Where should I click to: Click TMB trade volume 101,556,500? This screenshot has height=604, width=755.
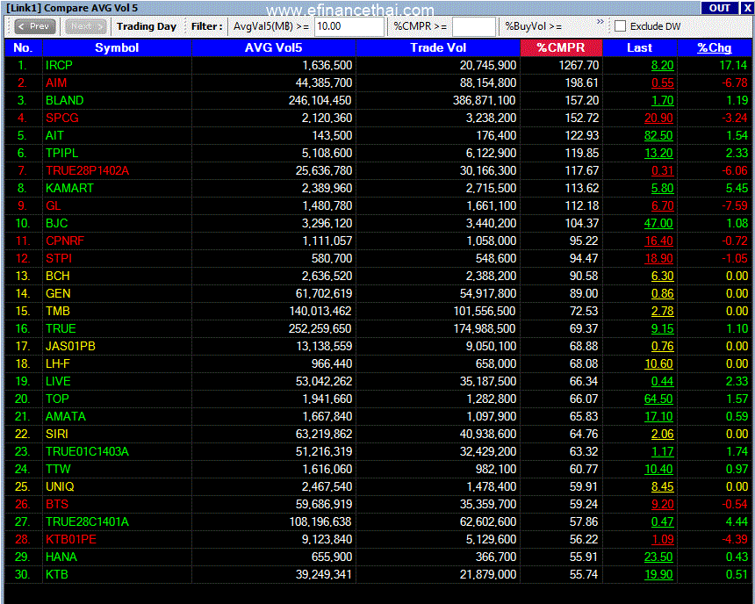pos(485,311)
